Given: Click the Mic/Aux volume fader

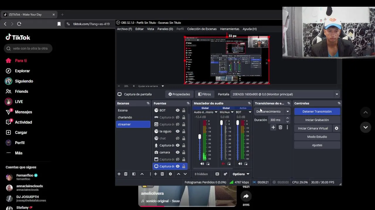Looking at the screenshot, I should click(221, 123).
